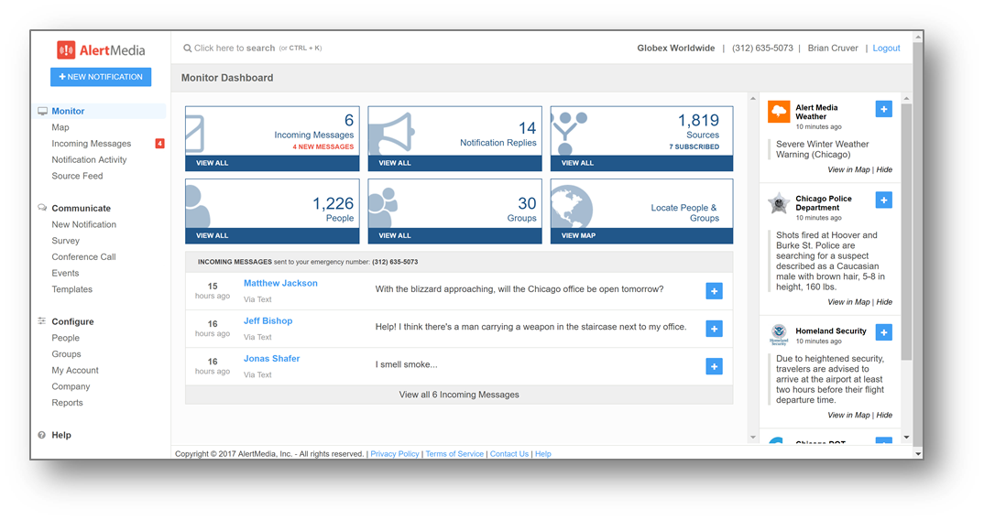
Task: Click the AlertMedia logo
Action: click(x=101, y=49)
